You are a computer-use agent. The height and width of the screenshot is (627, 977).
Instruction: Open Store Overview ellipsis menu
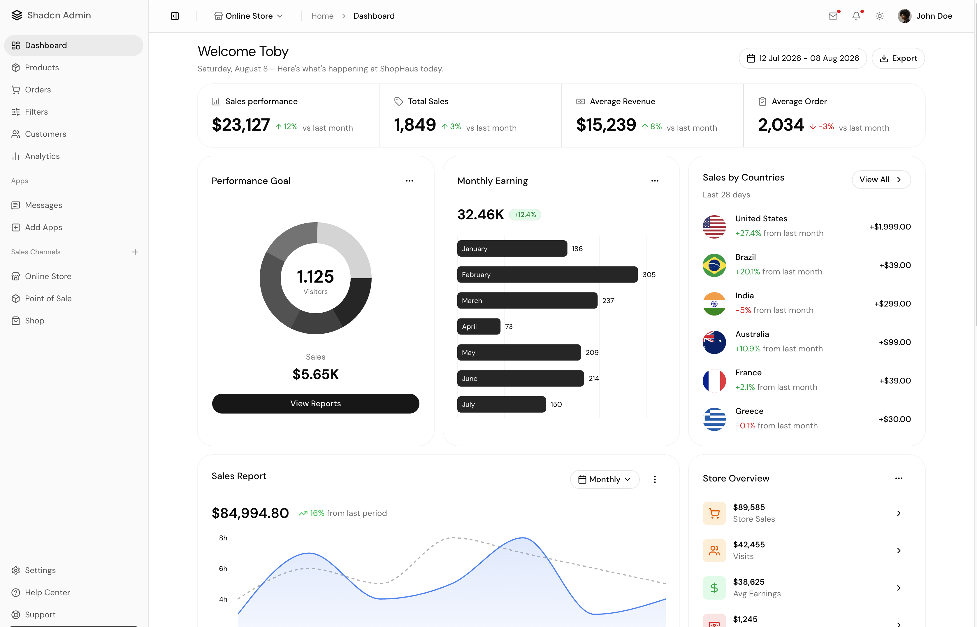899,478
